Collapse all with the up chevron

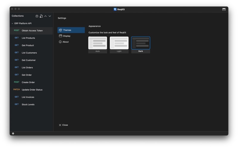coord(46,16)
